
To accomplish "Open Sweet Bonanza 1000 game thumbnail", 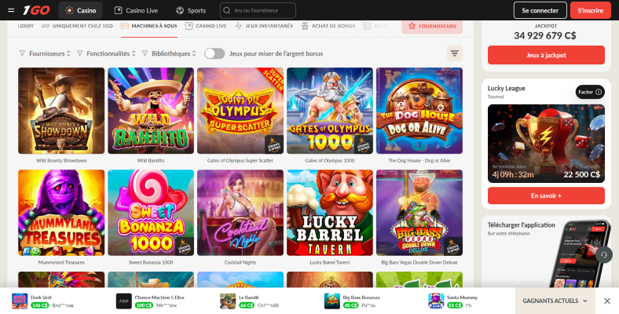I will 151,213.
